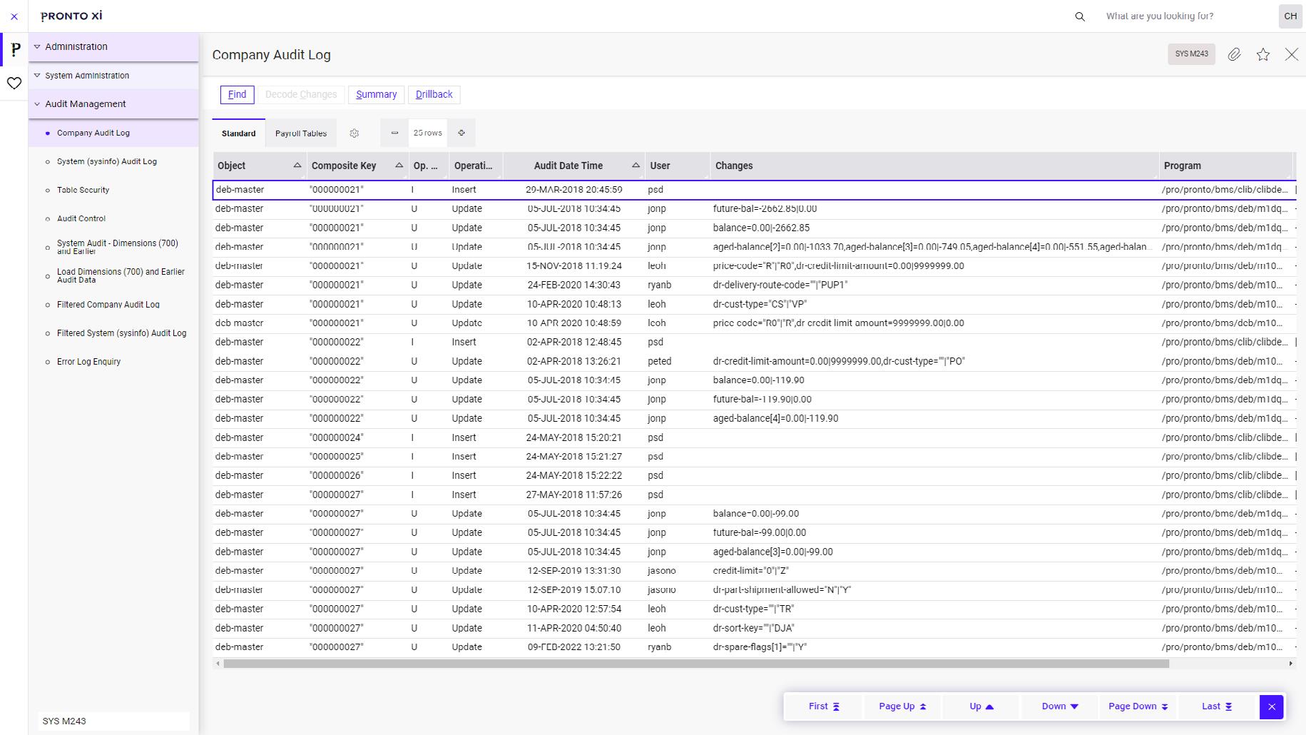Open the Drillback function

click(434, 93)
